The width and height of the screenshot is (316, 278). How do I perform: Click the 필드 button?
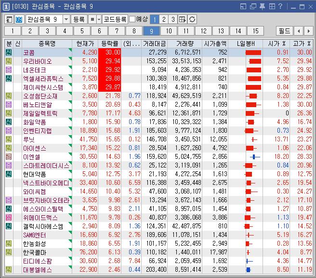[284, 31]
